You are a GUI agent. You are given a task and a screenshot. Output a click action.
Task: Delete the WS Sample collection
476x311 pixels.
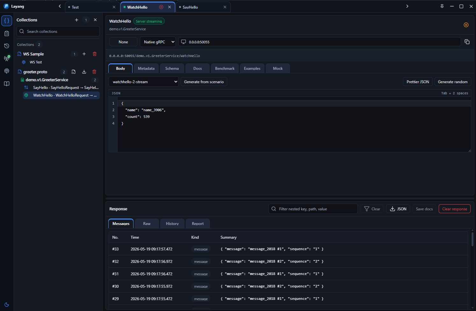click(x=95, y=54)
